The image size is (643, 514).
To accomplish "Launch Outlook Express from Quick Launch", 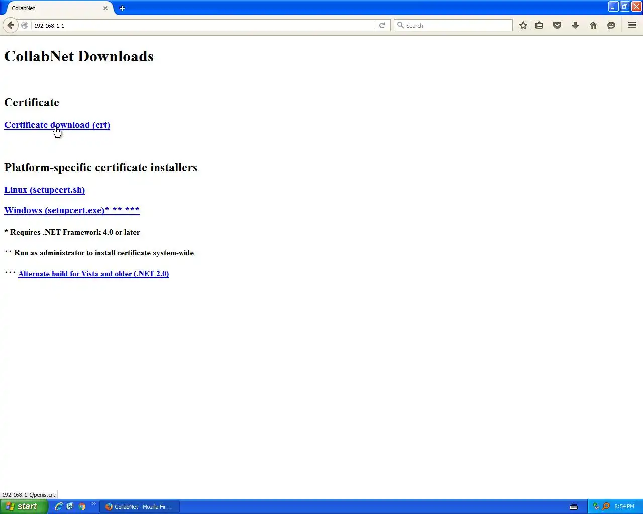I will (x=70, y=506).
